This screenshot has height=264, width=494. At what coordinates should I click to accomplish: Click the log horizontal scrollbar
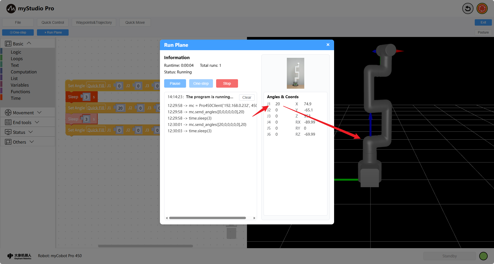point(207,218)
